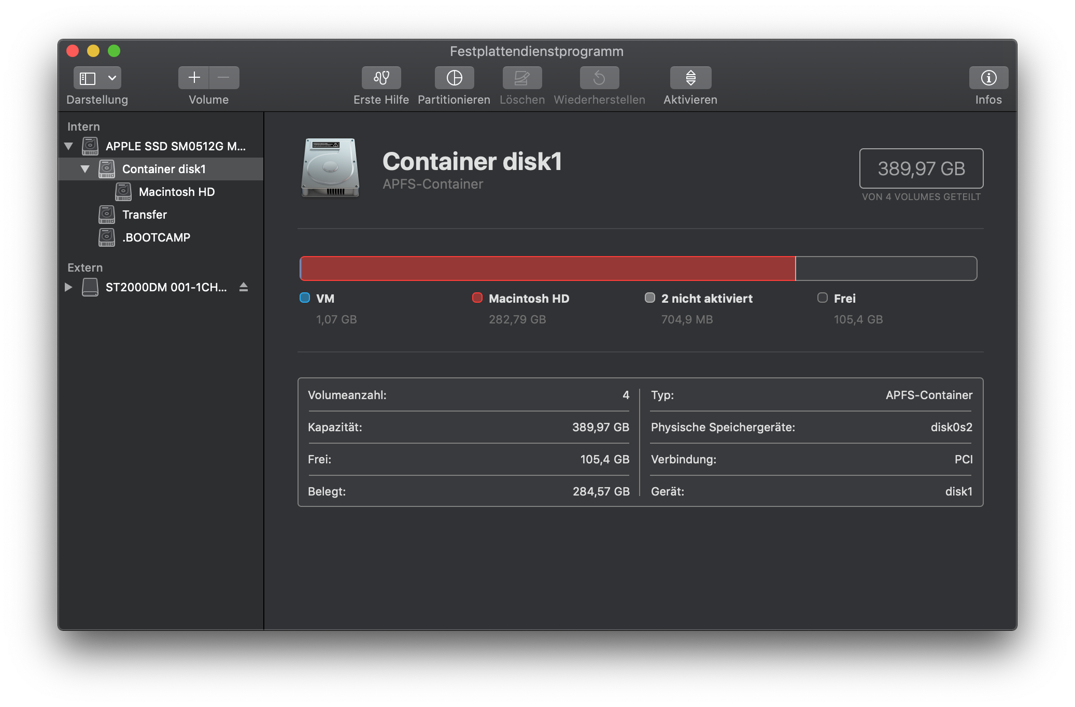Select the .BOOTCAMP volume
Viewport: 1075px width, 707px height.
point(156,237)
